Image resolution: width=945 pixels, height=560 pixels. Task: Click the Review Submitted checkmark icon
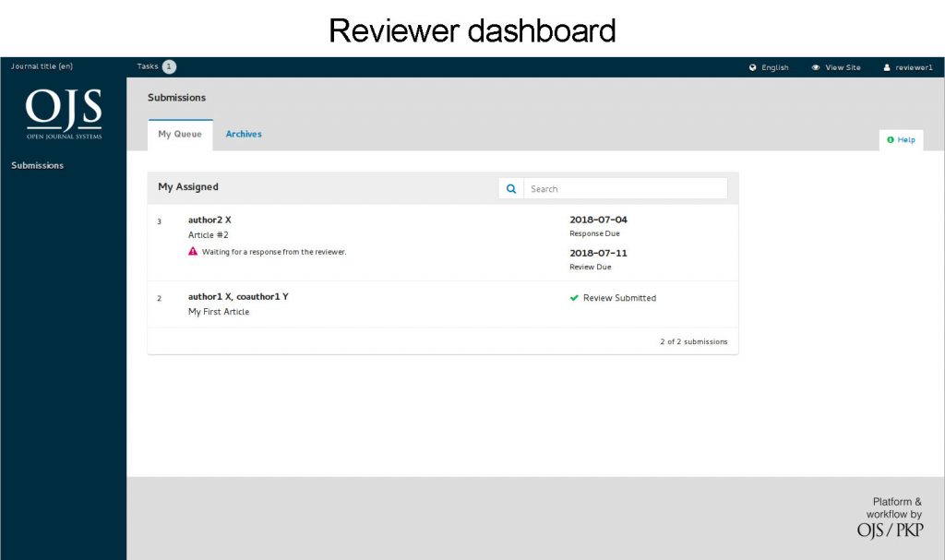point(574,298)
